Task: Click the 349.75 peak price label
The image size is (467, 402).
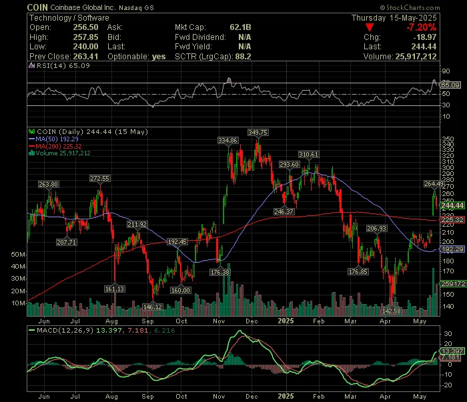Action: [x=258, y=133]
